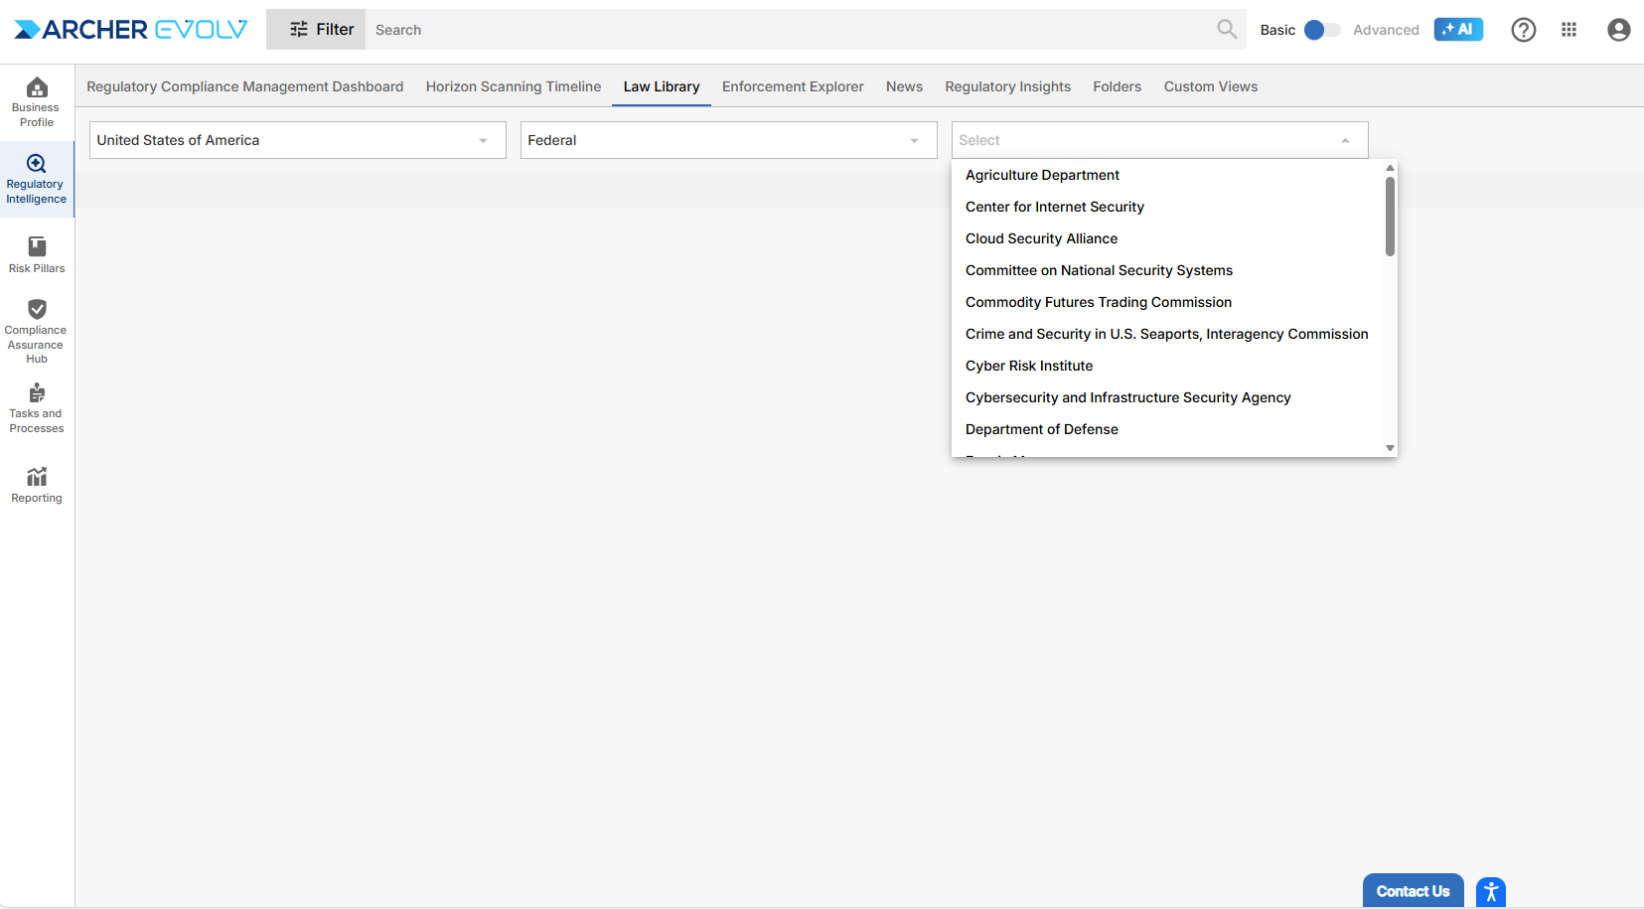Image resolution: width=1644 pixels, height=909 pixels.
Task: Open Risk Pillars section
Action: (x=37, y=254)
